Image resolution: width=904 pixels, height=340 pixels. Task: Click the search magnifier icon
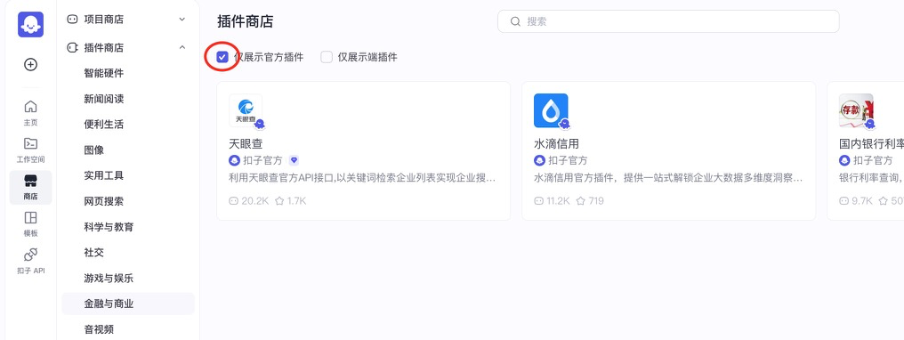pos(515,21)
